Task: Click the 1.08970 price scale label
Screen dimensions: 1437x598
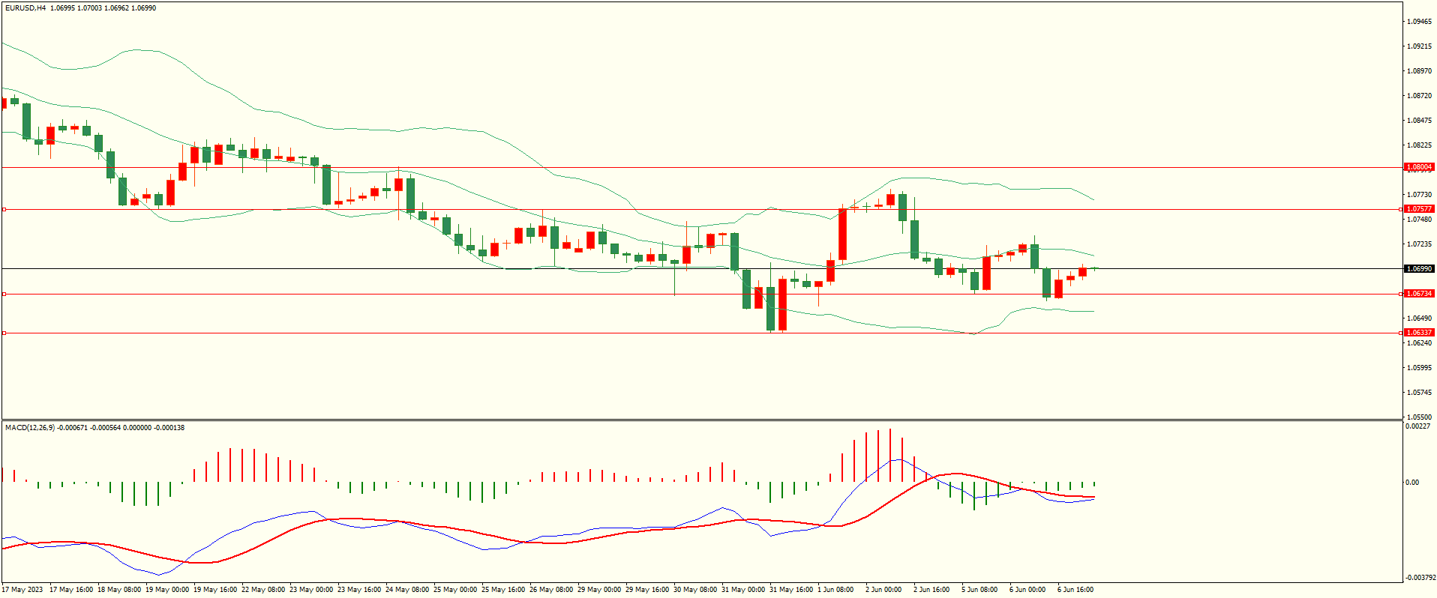Action: (1420, 70)
